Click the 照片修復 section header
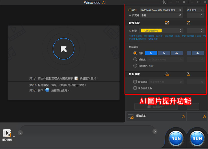 click(x=134, y=74)
